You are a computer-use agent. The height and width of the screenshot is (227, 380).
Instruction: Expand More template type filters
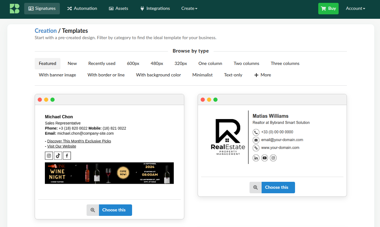(x=263, y=75)
